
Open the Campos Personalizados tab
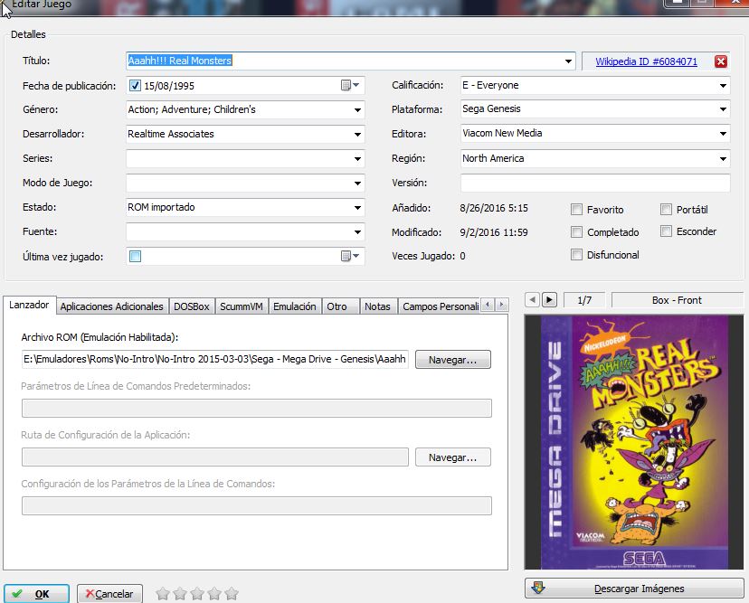pyautogui.click(x=440, y=306)
